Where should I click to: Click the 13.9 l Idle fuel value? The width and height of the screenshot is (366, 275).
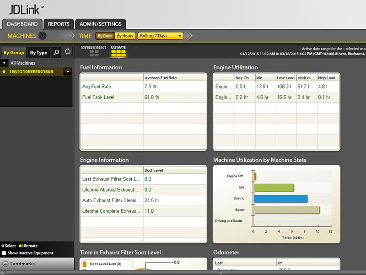coord(262,87)
